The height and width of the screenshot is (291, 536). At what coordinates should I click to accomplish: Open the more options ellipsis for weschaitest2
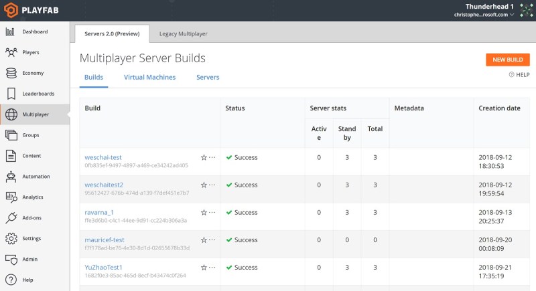coord(212,185)
